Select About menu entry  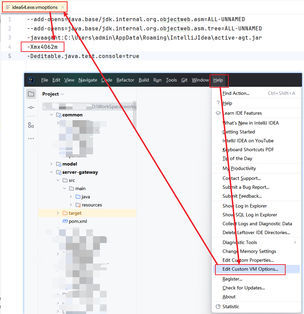click(x=257, y=297)
